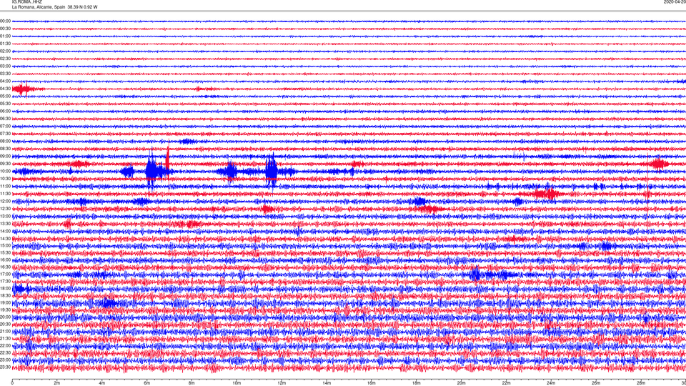Viewport: 686px width, 386px height.
Task: Click the 24m tick on the minute axis
Action: coord(551,383)
